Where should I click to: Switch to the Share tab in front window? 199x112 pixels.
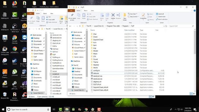86,11
